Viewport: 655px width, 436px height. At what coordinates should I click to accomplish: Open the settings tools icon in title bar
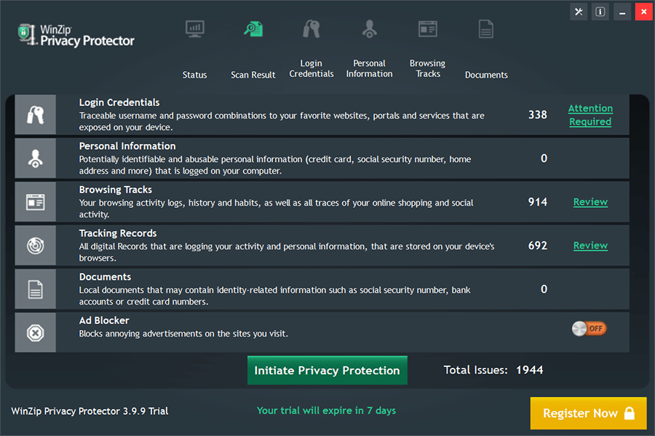[579, 12]
